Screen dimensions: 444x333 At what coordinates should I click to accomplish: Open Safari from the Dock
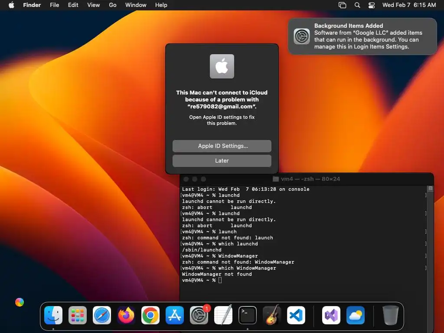(102, 315)
